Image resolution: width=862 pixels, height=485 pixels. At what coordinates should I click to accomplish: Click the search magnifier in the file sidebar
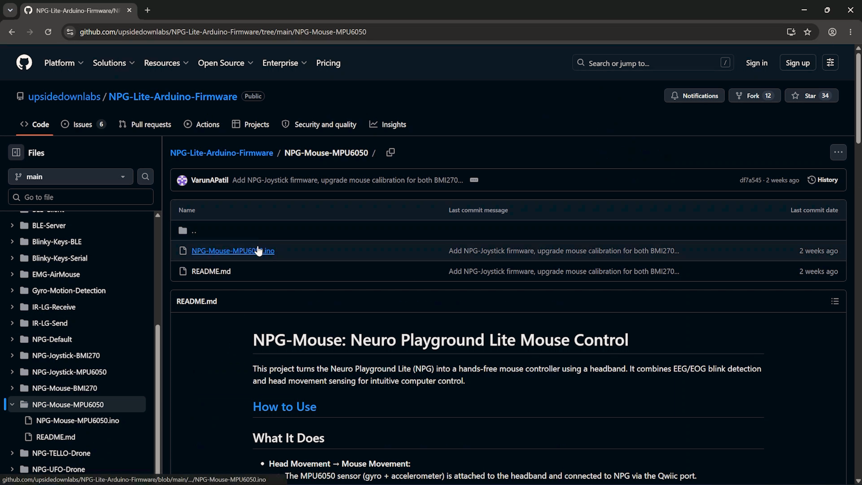coord(145,177)
